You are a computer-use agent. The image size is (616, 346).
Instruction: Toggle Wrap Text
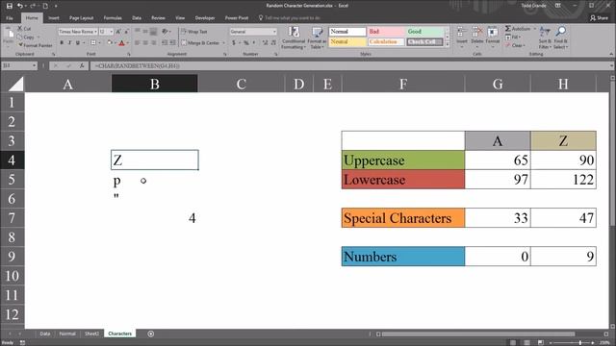point(194,32)
